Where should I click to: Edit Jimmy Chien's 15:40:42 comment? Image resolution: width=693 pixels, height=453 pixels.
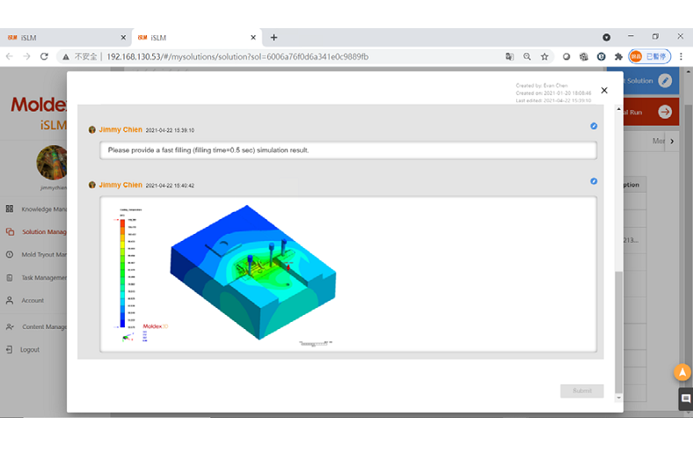click(594, 181)
